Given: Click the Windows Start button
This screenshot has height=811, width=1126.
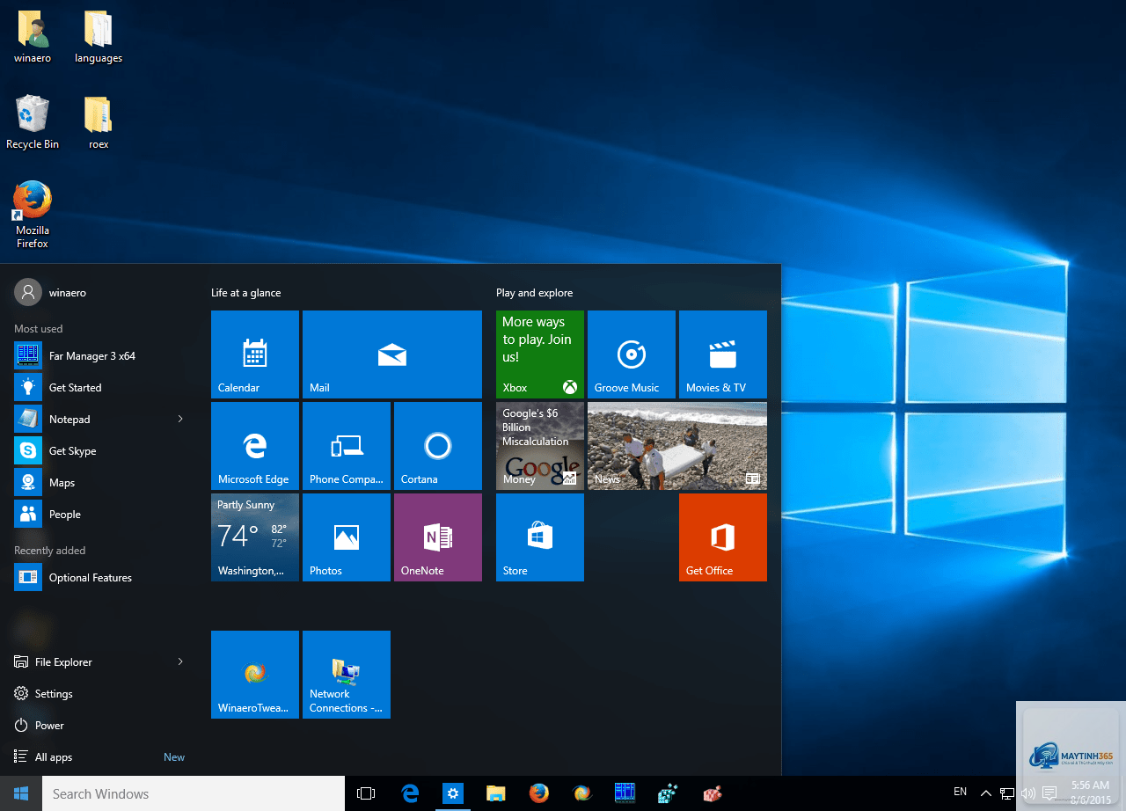Looking at the screenshot, I should [x=21, y=793].
